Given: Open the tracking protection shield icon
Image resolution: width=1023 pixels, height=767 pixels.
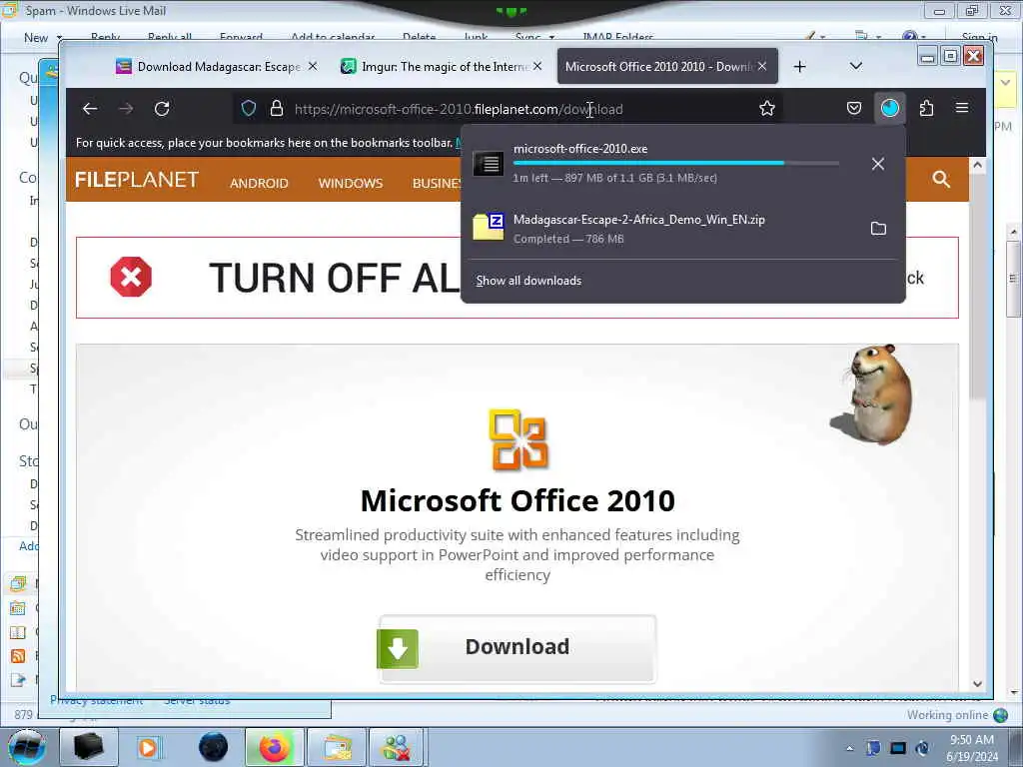Looking at the screenshot, I should click(249, 108).
